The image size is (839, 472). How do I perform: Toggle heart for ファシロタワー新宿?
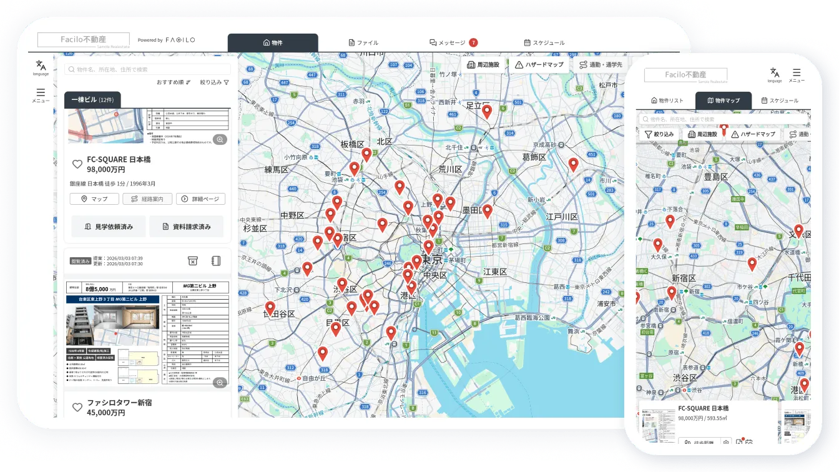[77, 407]
